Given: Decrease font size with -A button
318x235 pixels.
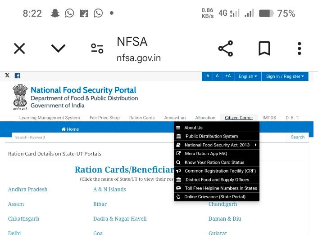Looking at the screenshot, I should tap(207, 76).
